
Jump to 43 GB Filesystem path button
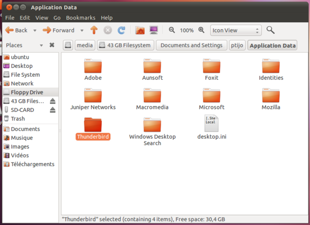[x=125, y=45]
